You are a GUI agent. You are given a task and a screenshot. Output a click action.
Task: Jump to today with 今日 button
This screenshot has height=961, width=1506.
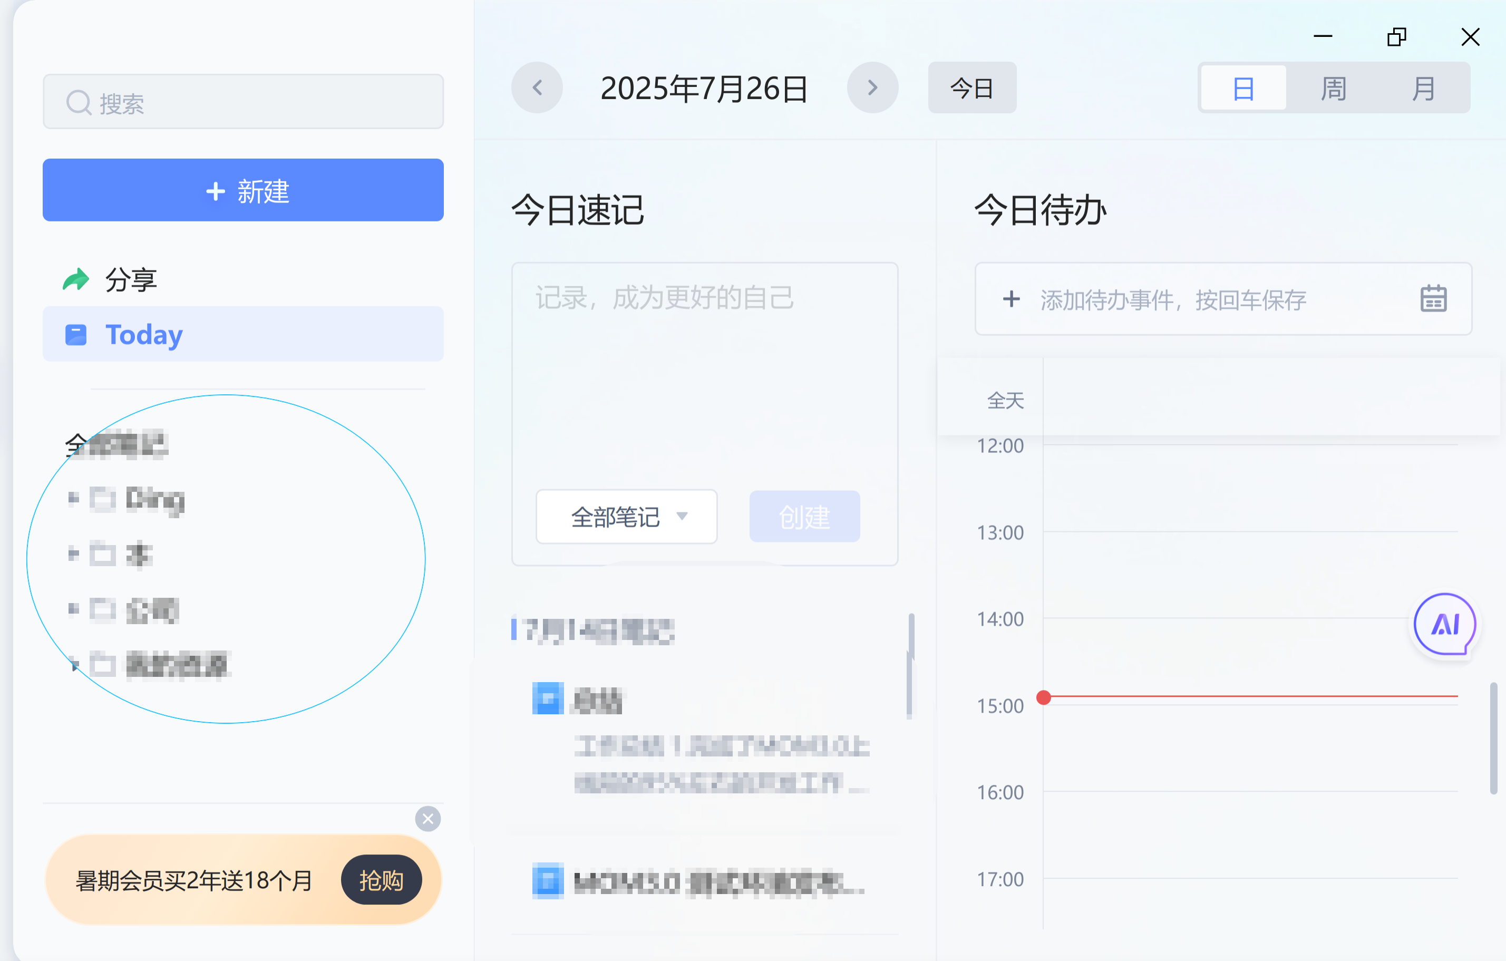click(972, 88)
